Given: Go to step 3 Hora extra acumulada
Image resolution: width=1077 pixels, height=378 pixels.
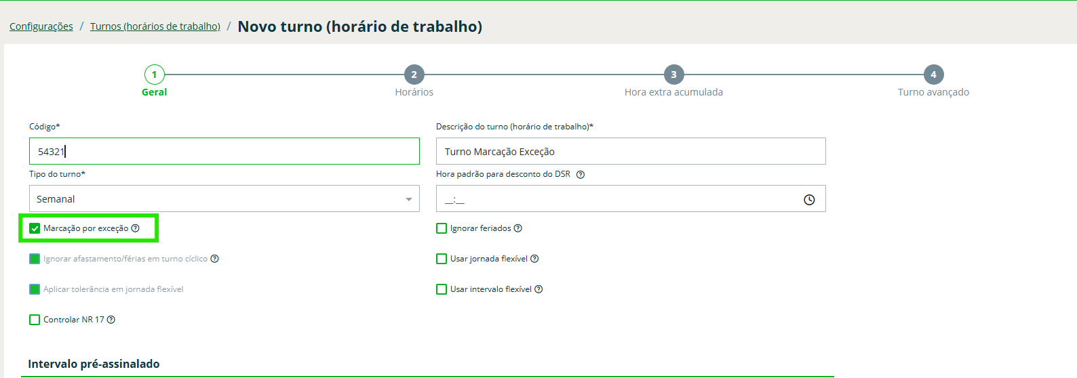Looking at the screenshot, I should [673, 75].
